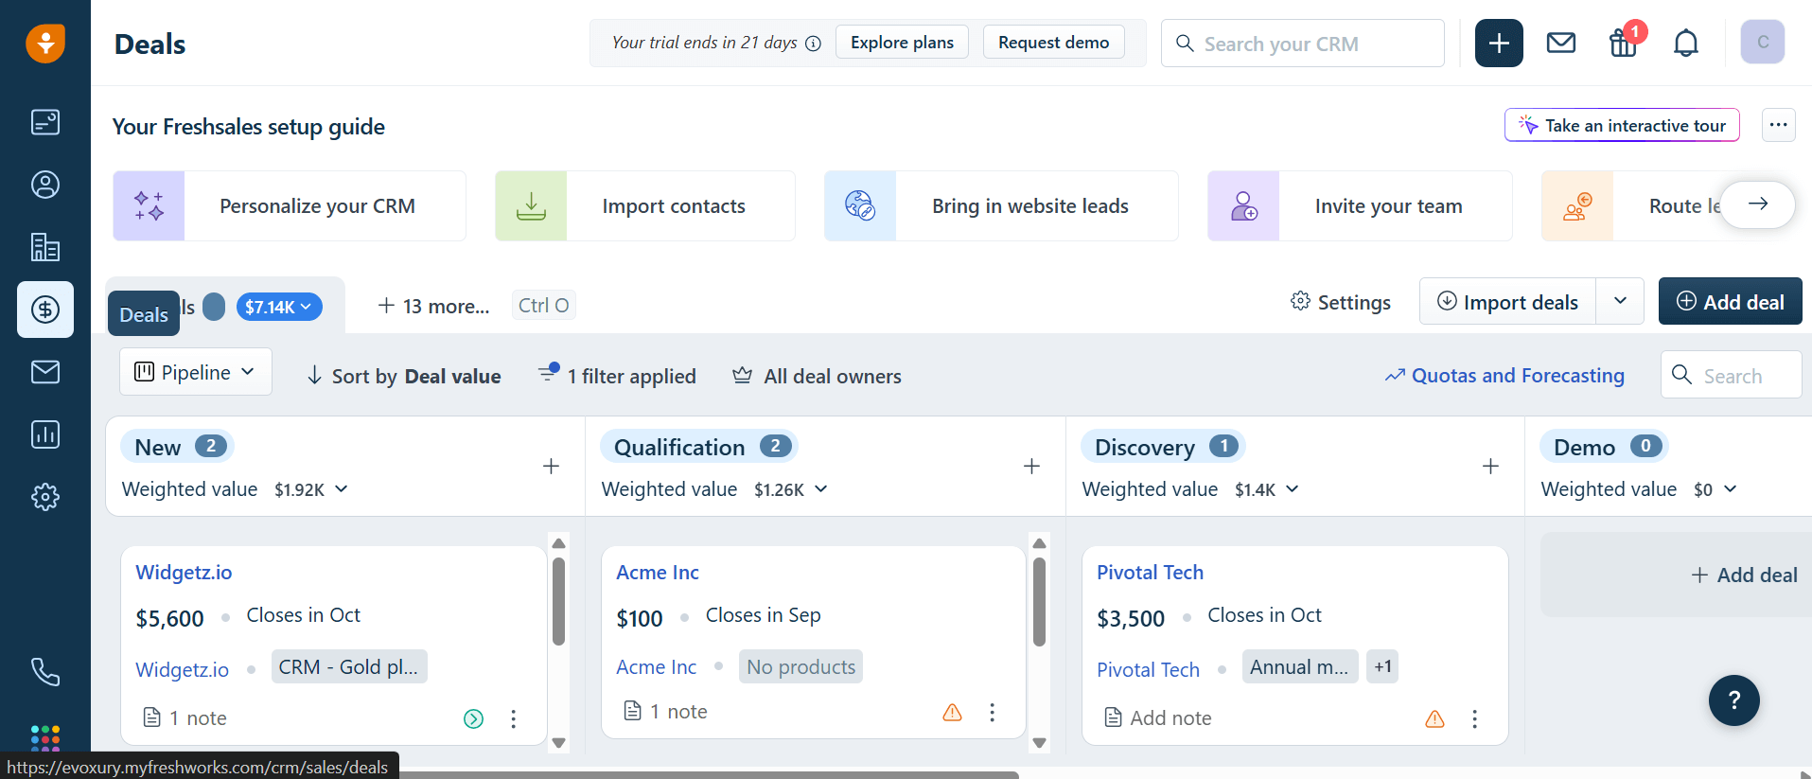The image size is (1812, 779).
Task: Open the Contacts icon in sidebar
Action: click(44, 185)
